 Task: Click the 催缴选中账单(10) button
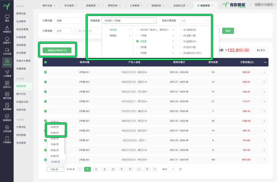coord(57,50)
